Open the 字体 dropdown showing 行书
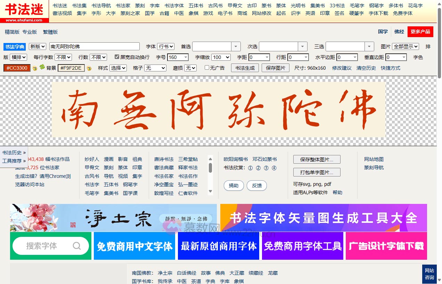442x284 pixels. pyautogui.click(x=166, y=46)
